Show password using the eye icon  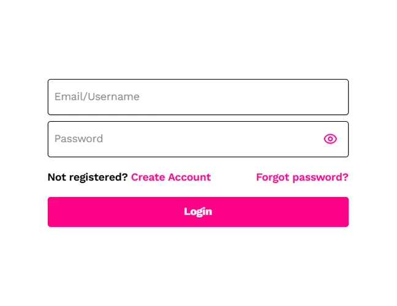(x=330, y=139)
